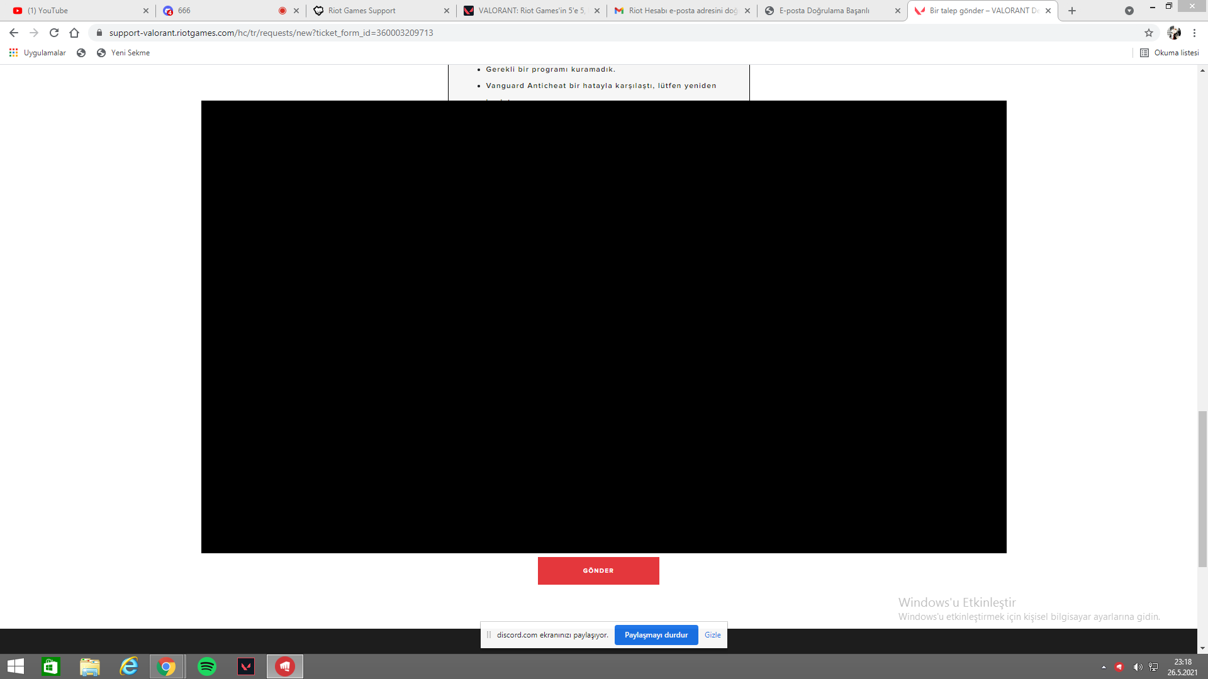Open the tab search dropdown arrow
Image resolution: width=1208 pixels, height=679 pixels.
pyautogui.click(x=1129, y=11)
